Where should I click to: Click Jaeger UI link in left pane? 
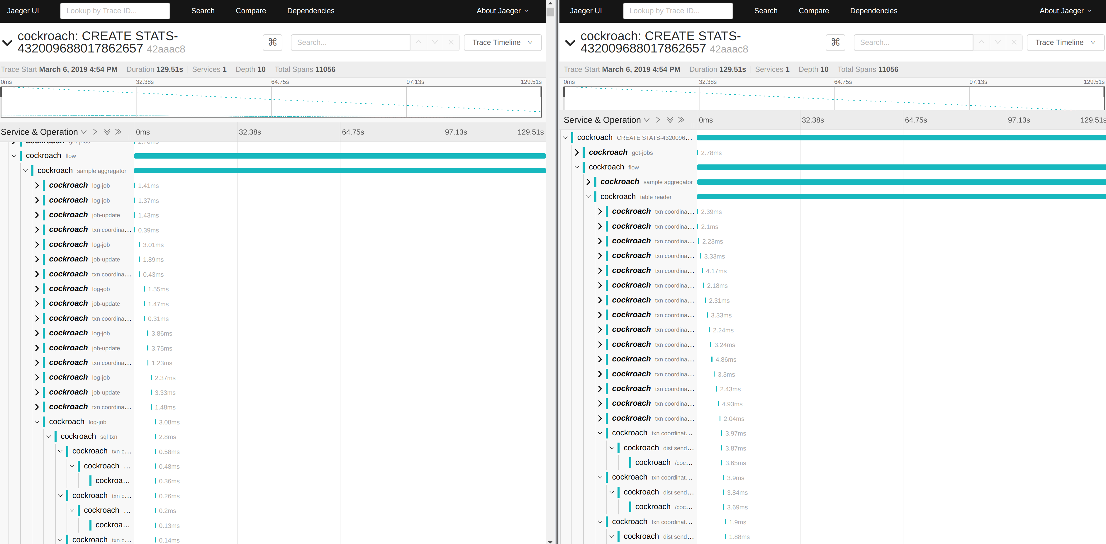point(23,11)
